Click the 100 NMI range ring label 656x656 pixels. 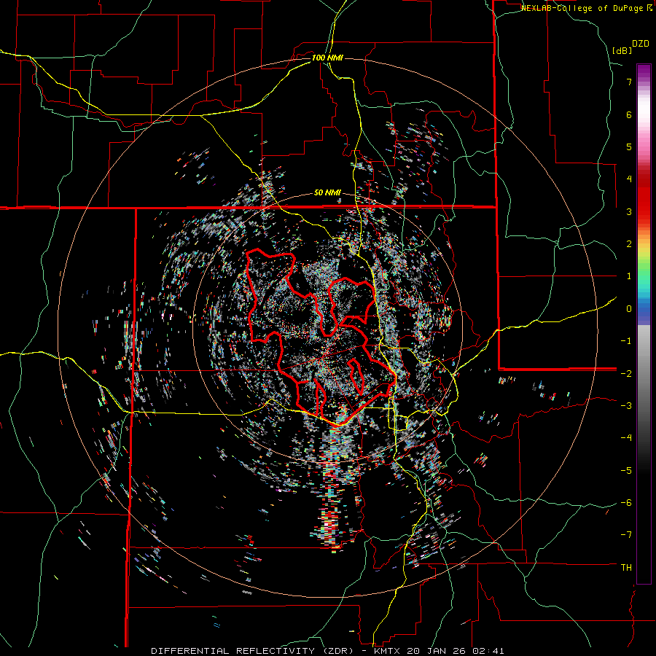pyautogui.click(x=327, y=58)
